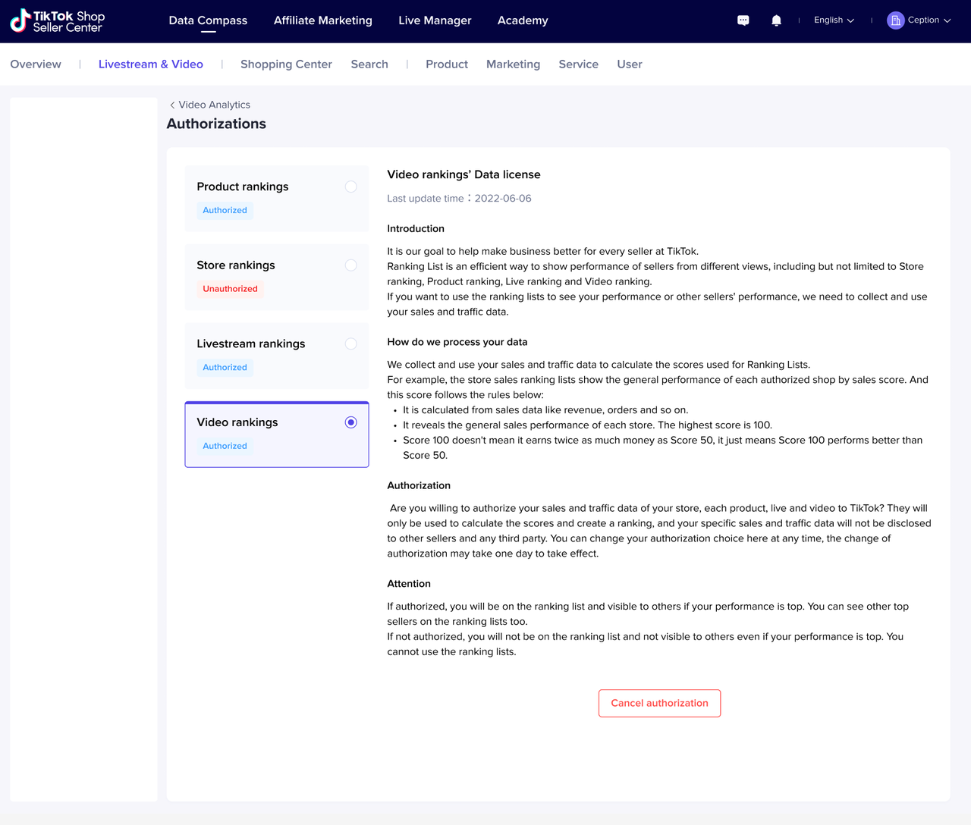971x825 pixels.
Task: Open the Live Manager menu
Action: (x=435, y=20)
